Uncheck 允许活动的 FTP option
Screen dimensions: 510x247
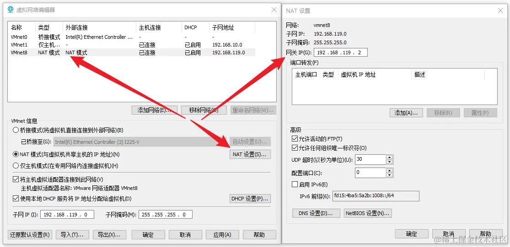295,139
